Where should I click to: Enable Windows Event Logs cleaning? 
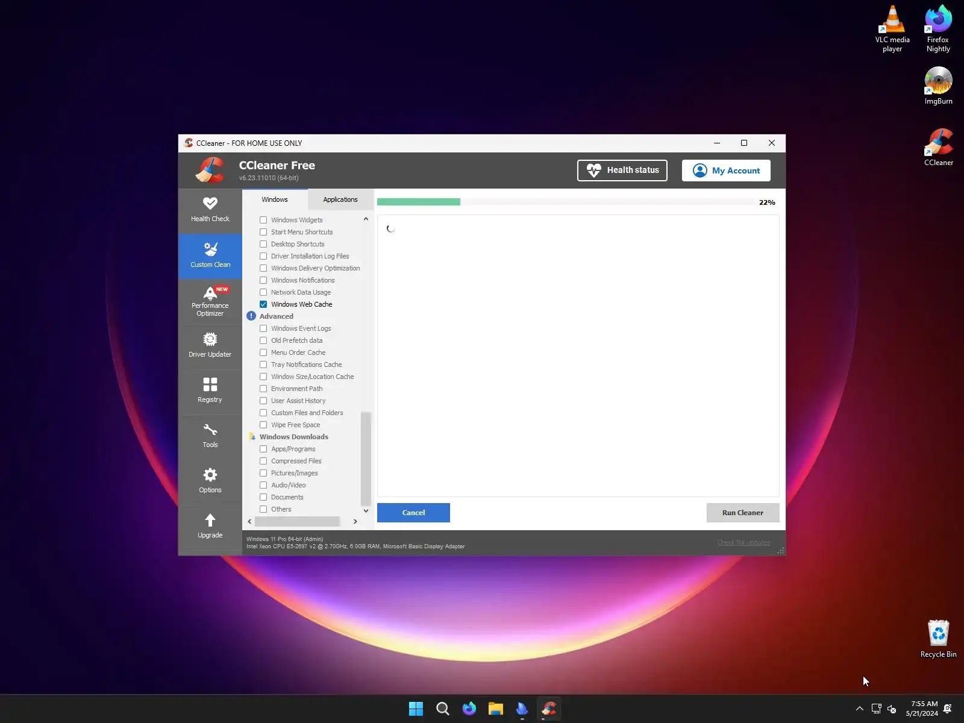click(x=263, y=328)
